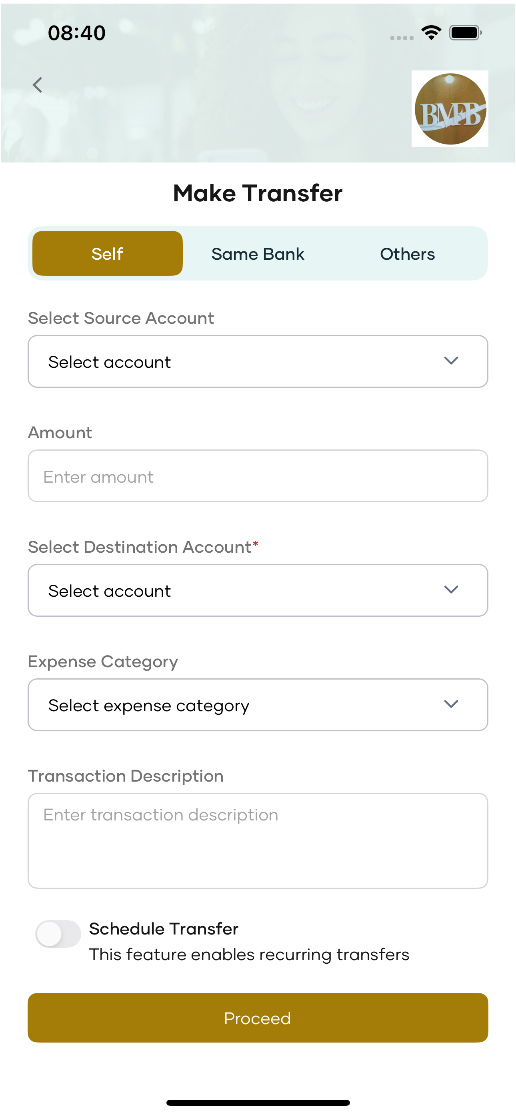The image size is (516, 1119).
Task: Click the source account chevron arrow
Action: [451, 361]
